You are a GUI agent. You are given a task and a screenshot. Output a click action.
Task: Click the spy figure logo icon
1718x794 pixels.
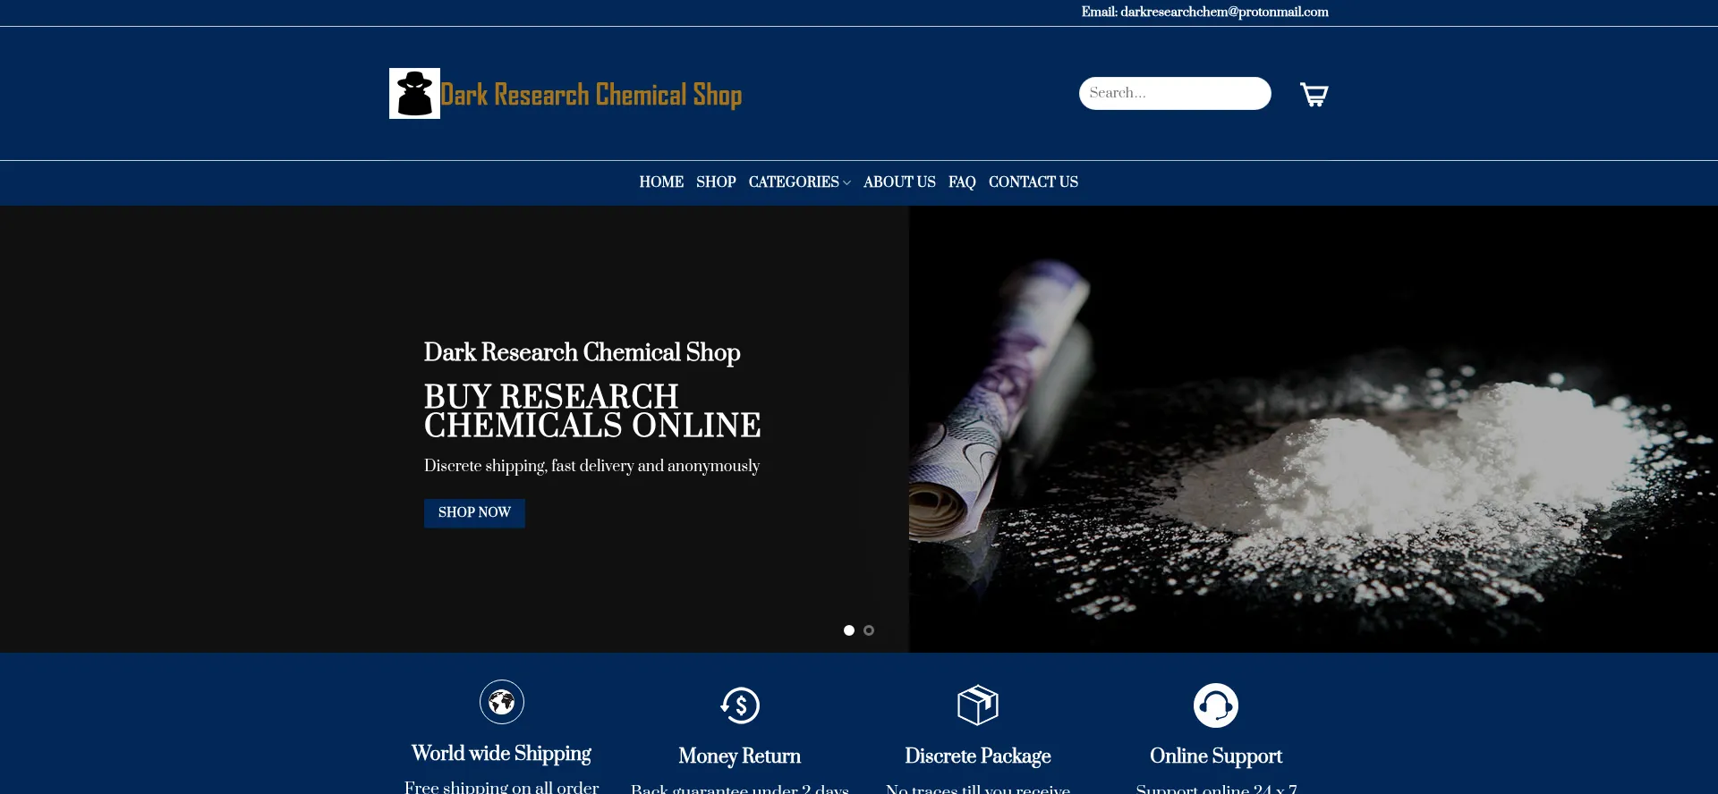[x=414, y=93]
